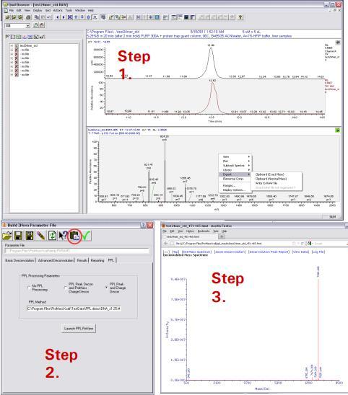The image size is (348, 395).
Task: Click the right arrow navigation toolbar icon
Action: pos(64,17)
